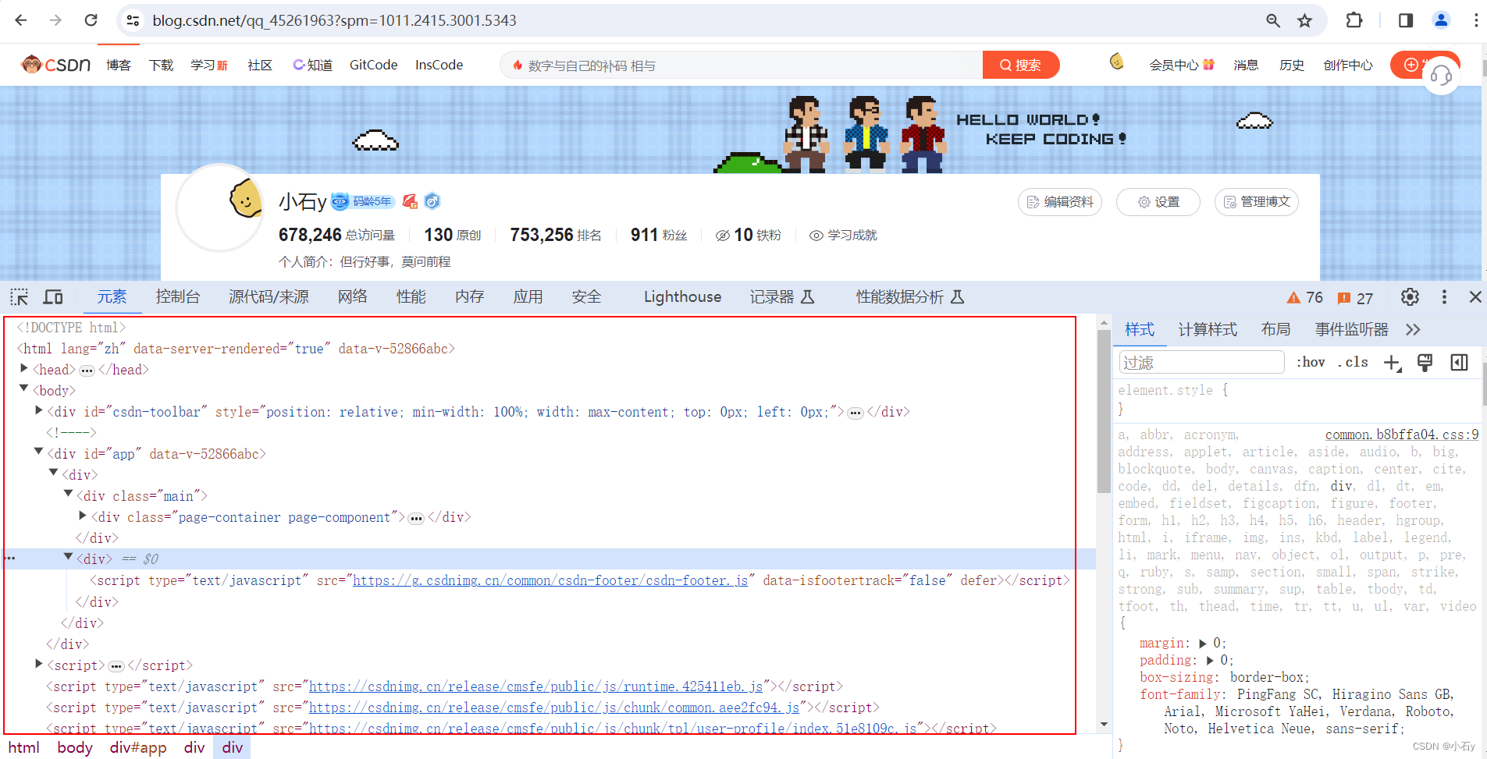Open 事件监听器 event listeners tab
The image size is (1487, 759).
(x=1351, y=330)
